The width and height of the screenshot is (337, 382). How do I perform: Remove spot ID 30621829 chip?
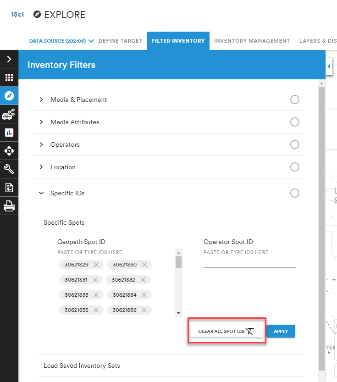coord(96,265)
